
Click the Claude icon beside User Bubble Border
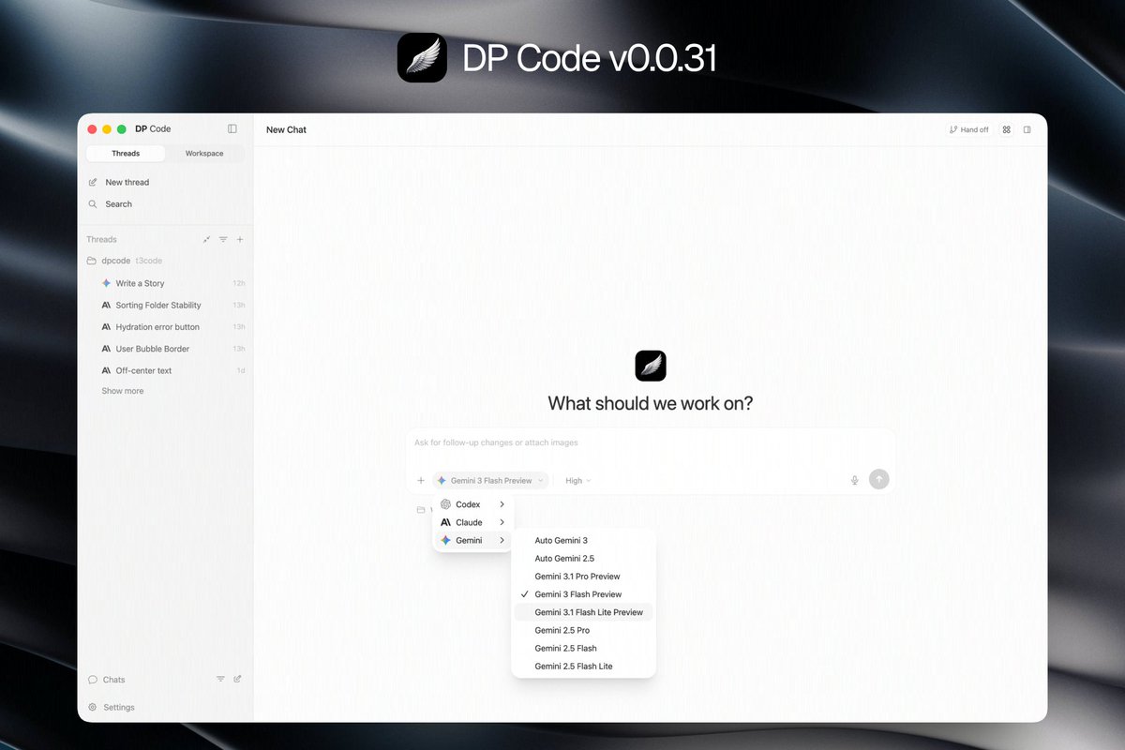[x=106, y=349]
